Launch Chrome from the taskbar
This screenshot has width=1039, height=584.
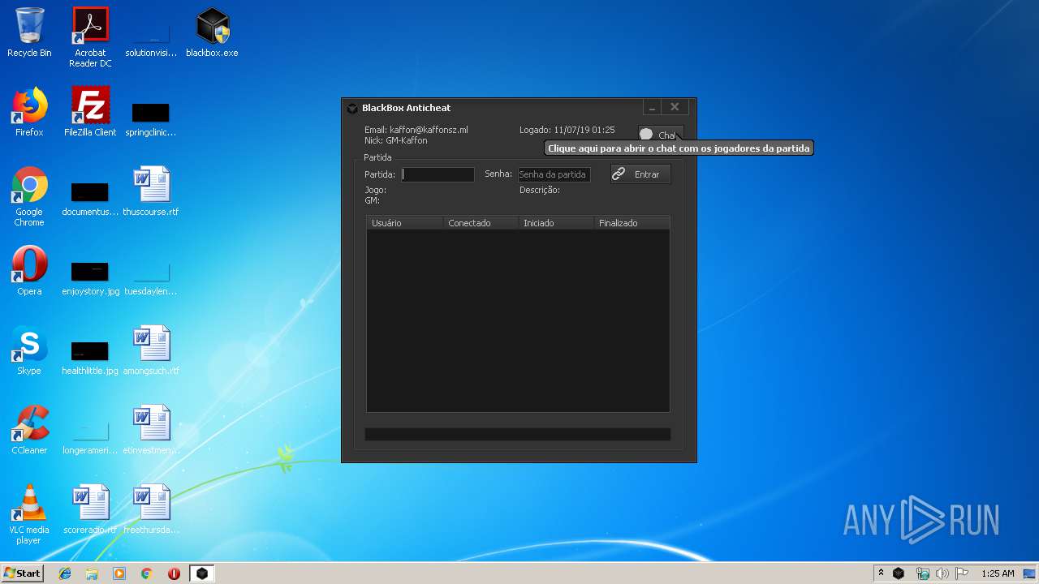point(147,573)
